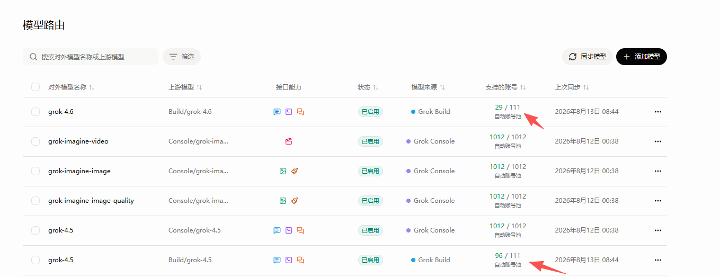Click sync date 2026年8月12日 00:38 in grok-imagine-video row
Viewport: 720px width, 277px height.
coord(586,141)
